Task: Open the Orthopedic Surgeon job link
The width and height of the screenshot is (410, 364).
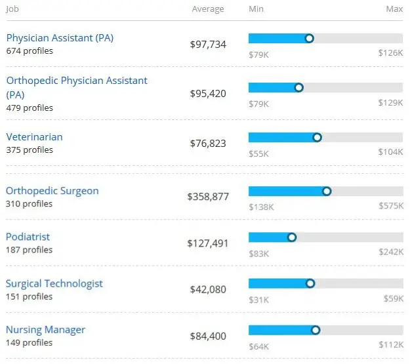Action: pyautogui.click(x=52, y=191)
